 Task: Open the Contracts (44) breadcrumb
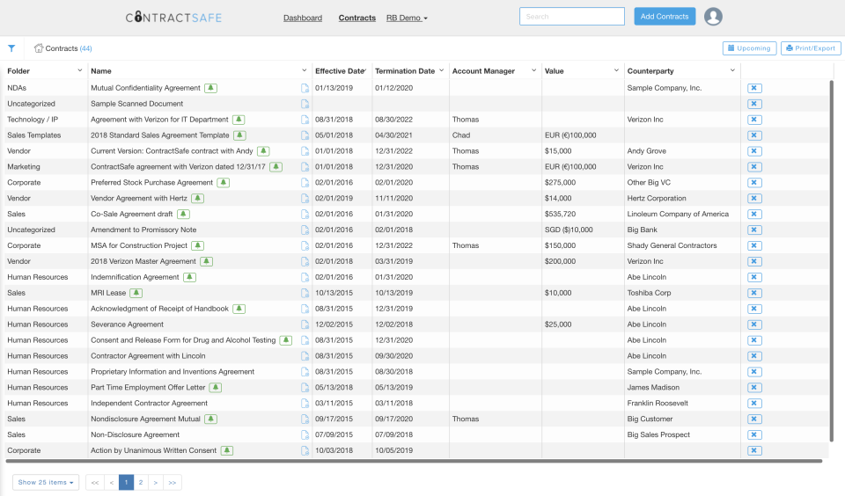(x=69, y=48)
